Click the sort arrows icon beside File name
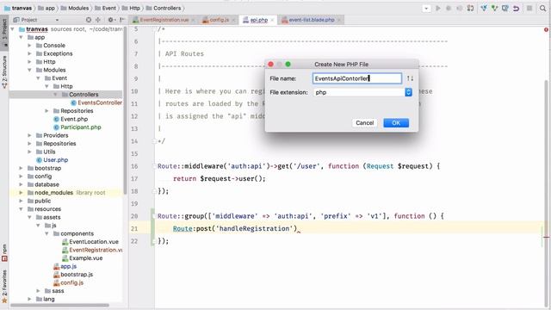 point(410,78)
